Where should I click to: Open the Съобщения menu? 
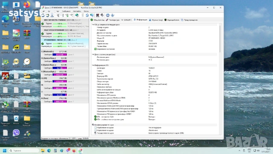tap(66, 11)
